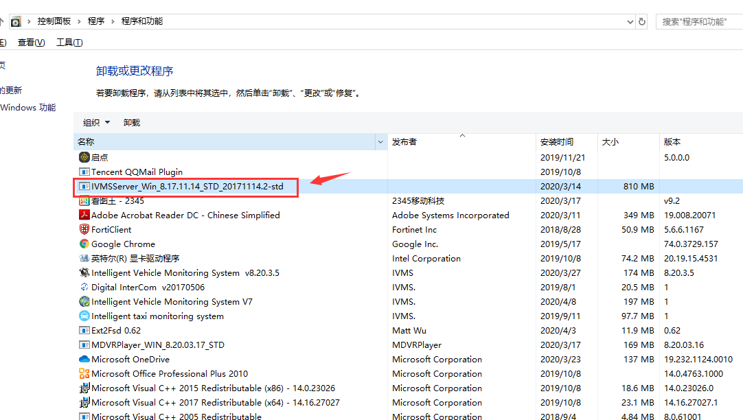The height and width of the screenshot is (420, 743).
Task: Select the IVMSServer_Win_8.17.11.14_STD_20171114.2-std row
Action: click(x=409, y=186)
